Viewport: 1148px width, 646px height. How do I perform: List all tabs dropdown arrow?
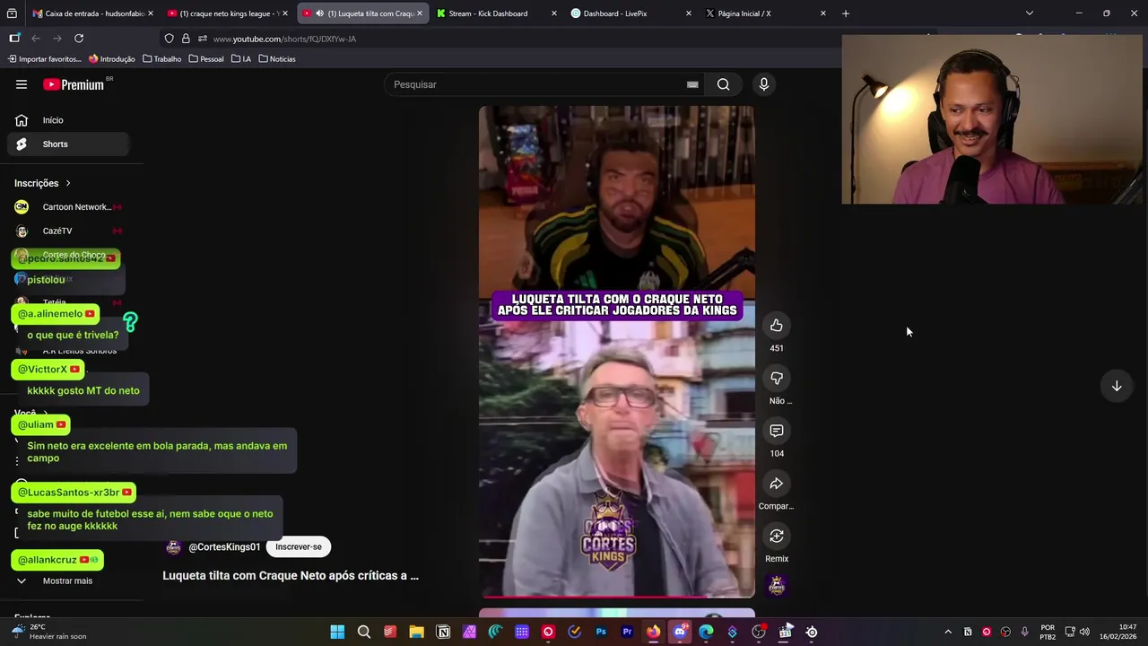(x=1029, y=13)
